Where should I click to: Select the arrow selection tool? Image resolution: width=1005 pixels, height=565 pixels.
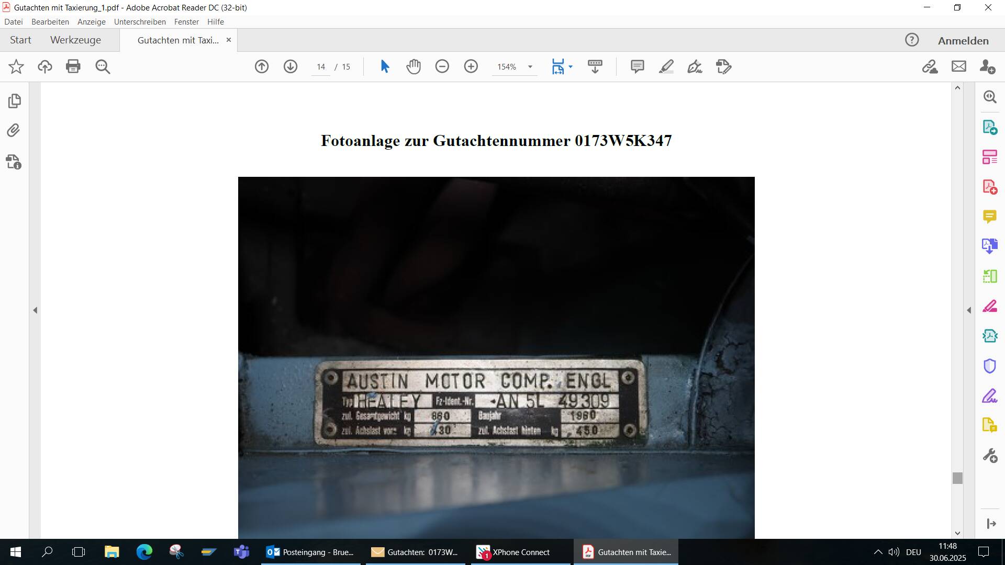click(385, 66)
